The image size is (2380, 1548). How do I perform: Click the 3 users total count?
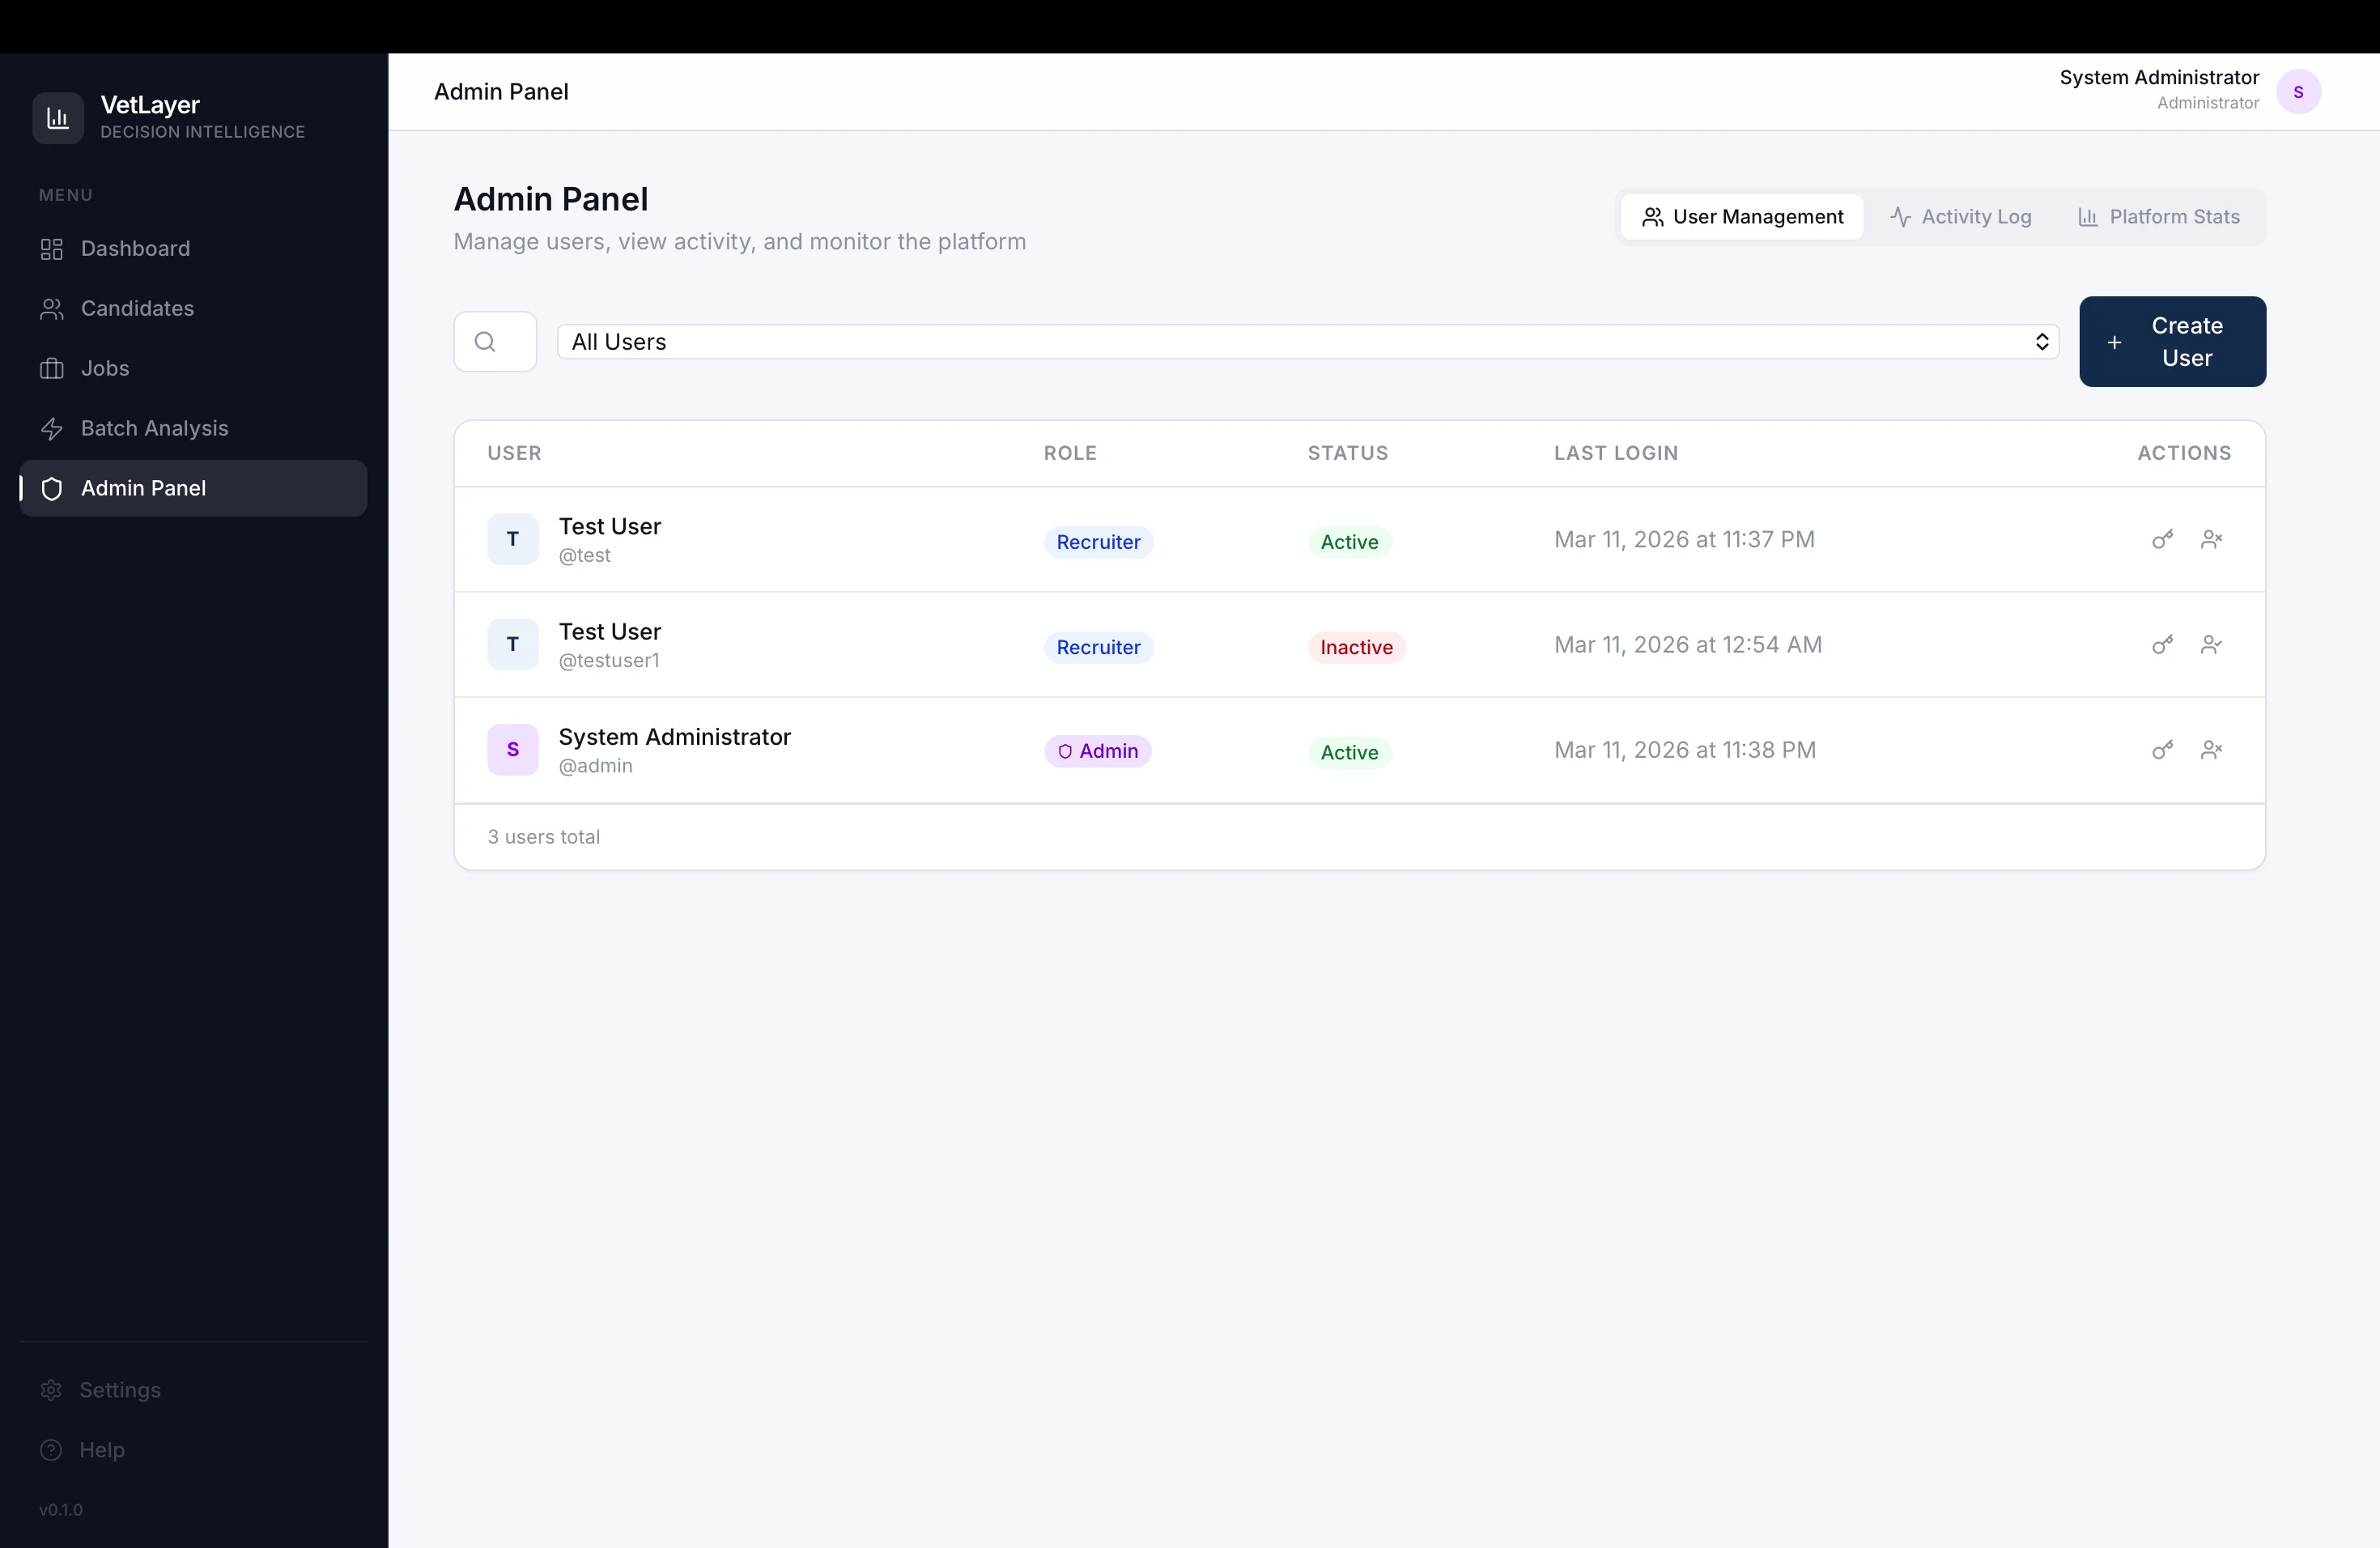pos(543,836)
